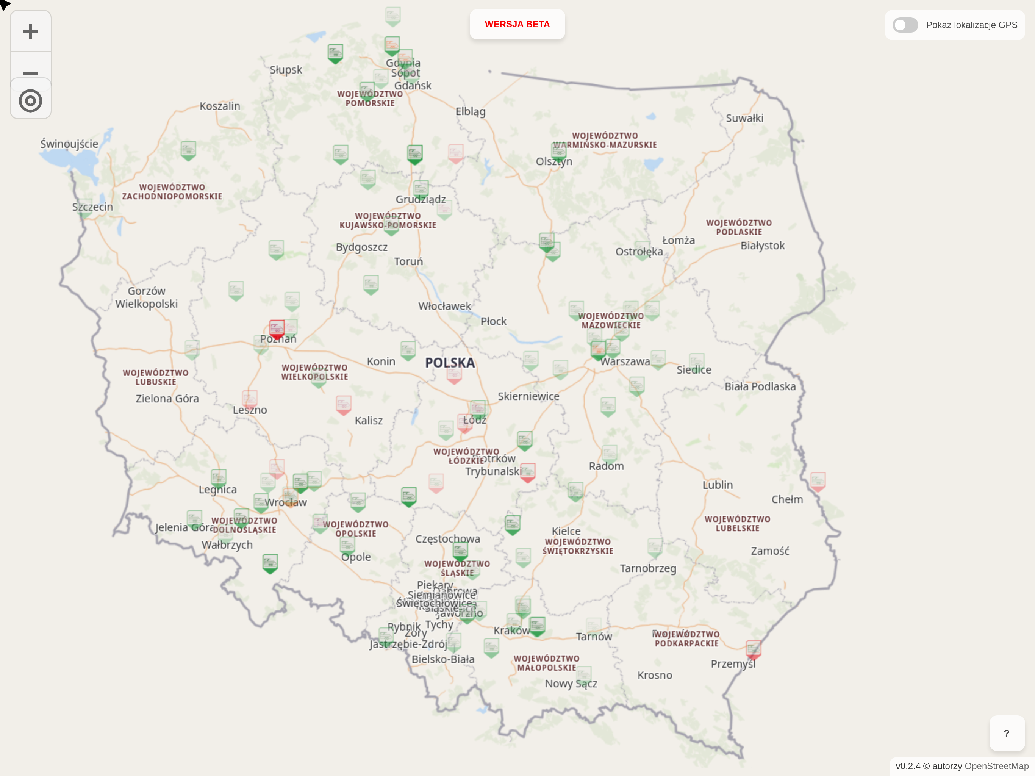This screenshot has width=1035, height=776.
Task: Select the green marker south of Wałbrzych
Action: click(270, 562)
